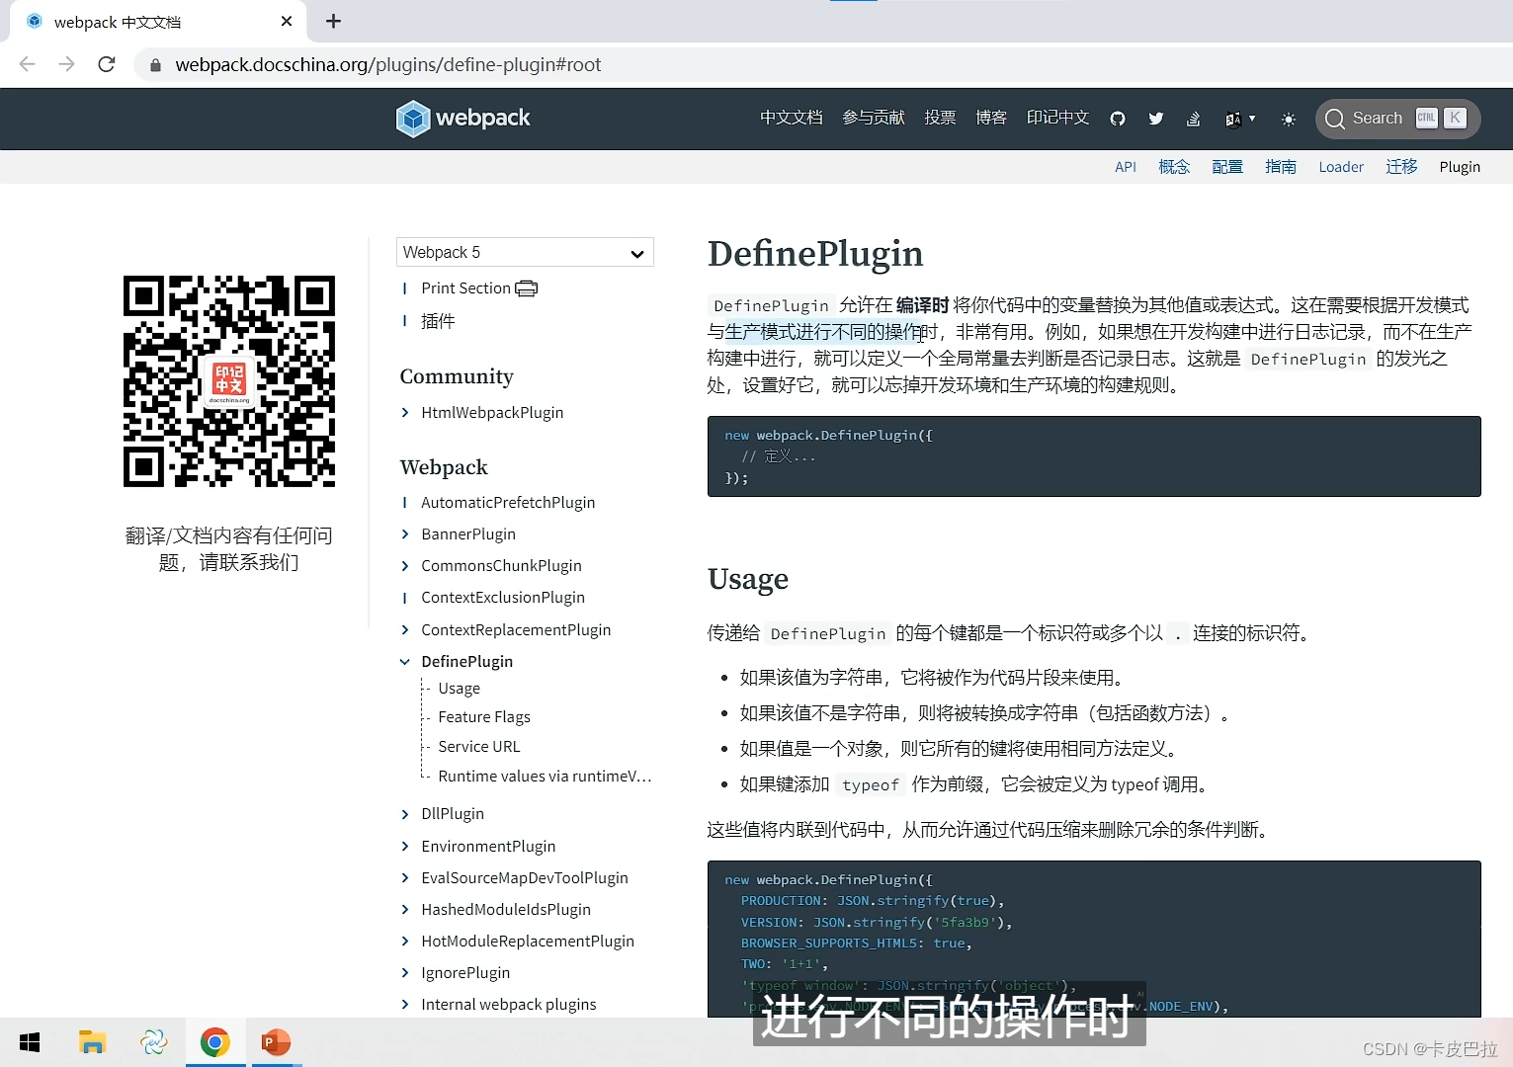
Task: Open the Twitter icon link
Action: pyautogui.click(x=1156, y=119)
